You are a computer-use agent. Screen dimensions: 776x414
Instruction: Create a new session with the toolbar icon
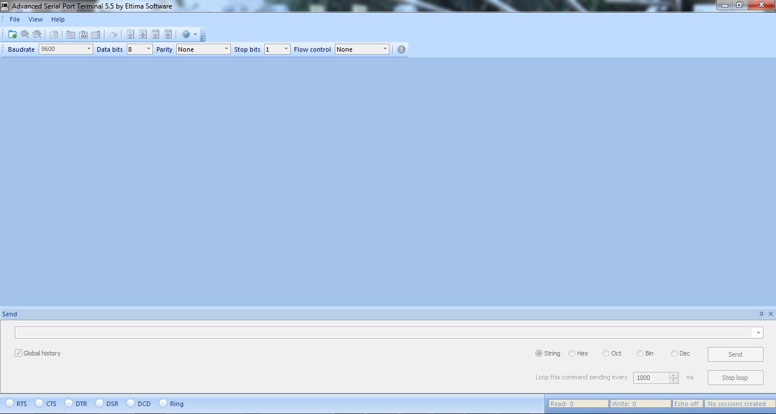(13, 35)
